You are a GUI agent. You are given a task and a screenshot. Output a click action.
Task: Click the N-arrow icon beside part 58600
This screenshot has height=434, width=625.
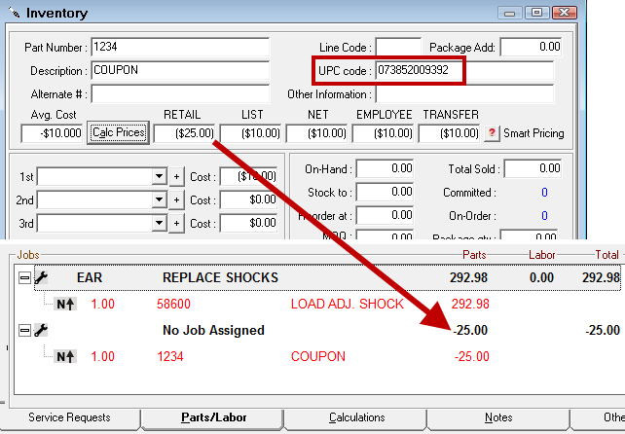coord(65,304)
